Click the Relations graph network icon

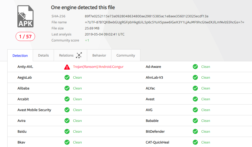coord(79,55)
